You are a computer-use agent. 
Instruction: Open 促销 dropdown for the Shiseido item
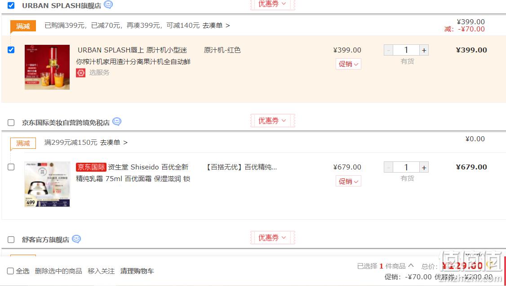coord(348,181)
